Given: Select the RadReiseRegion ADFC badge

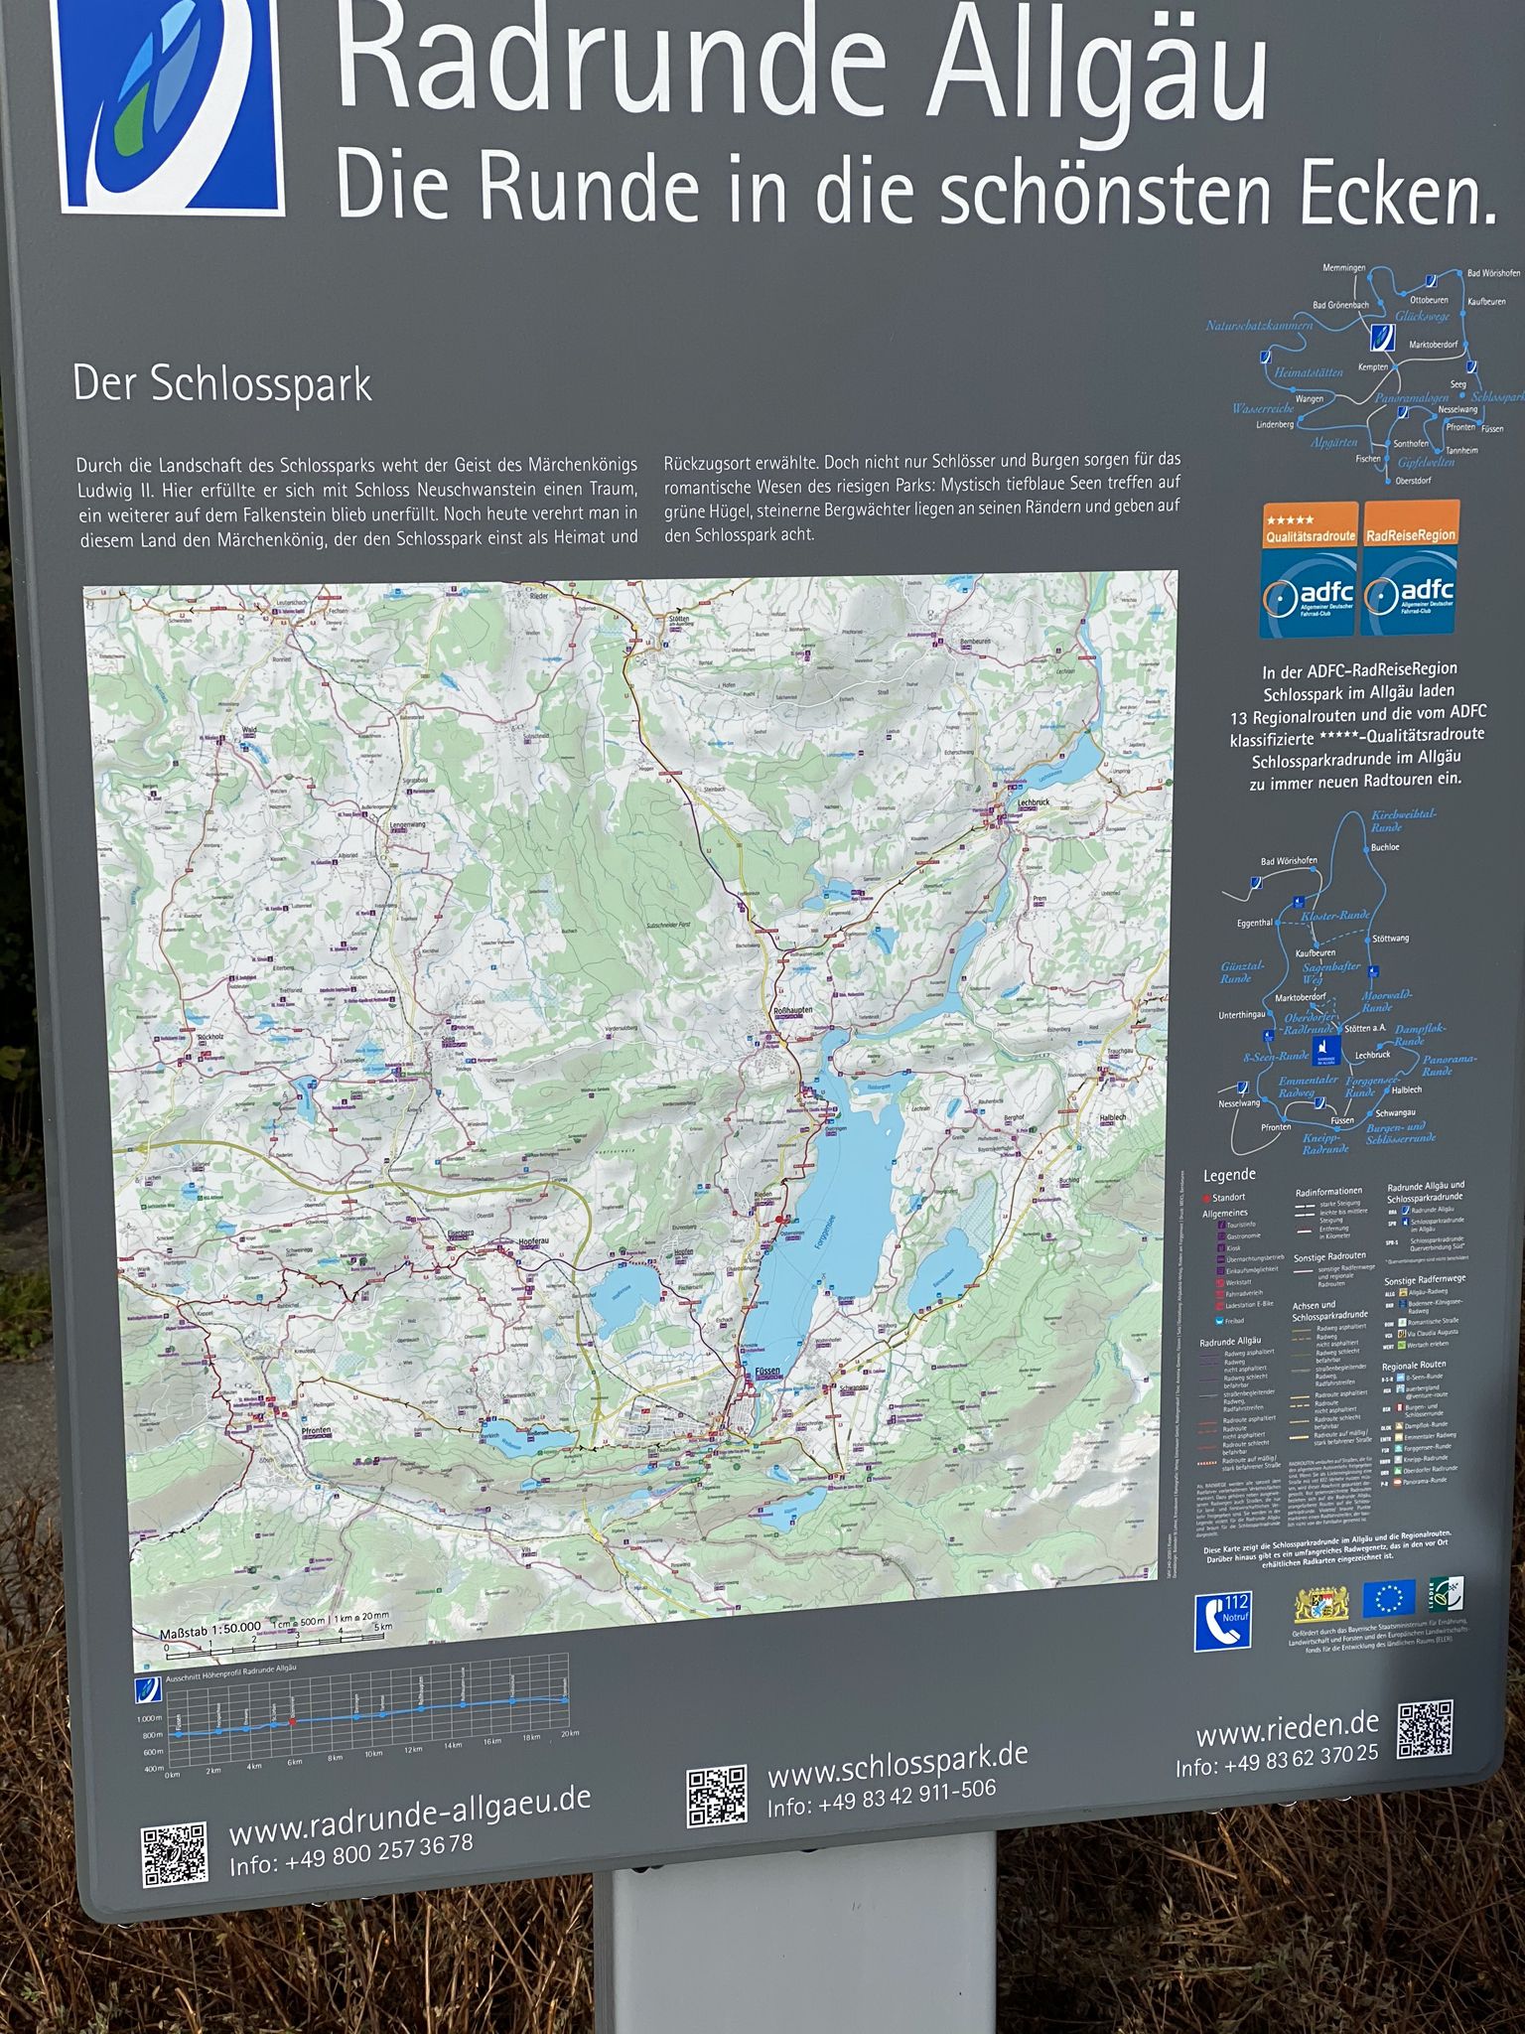Looking at the screenshot, I should click(x=1411, y=568).
